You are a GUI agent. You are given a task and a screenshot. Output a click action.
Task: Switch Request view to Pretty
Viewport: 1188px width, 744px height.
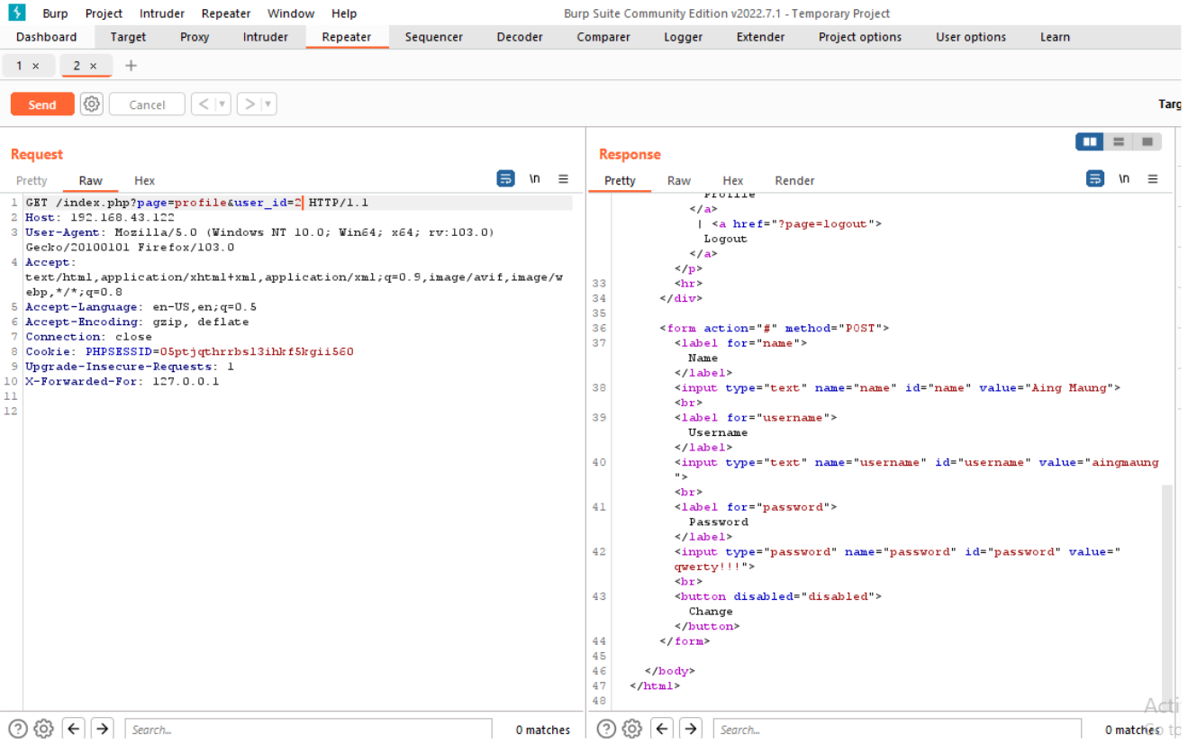32,180
